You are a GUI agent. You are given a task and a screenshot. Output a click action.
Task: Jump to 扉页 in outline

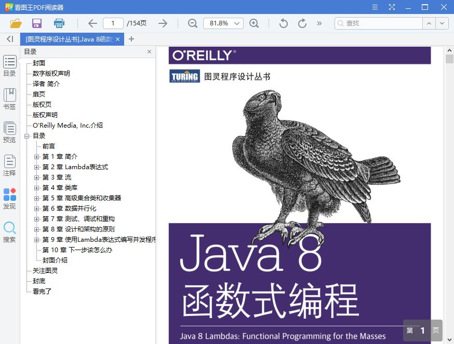point(39,94)
